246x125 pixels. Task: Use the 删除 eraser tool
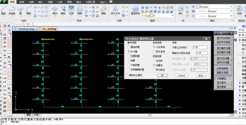click(x=104, y=10)
